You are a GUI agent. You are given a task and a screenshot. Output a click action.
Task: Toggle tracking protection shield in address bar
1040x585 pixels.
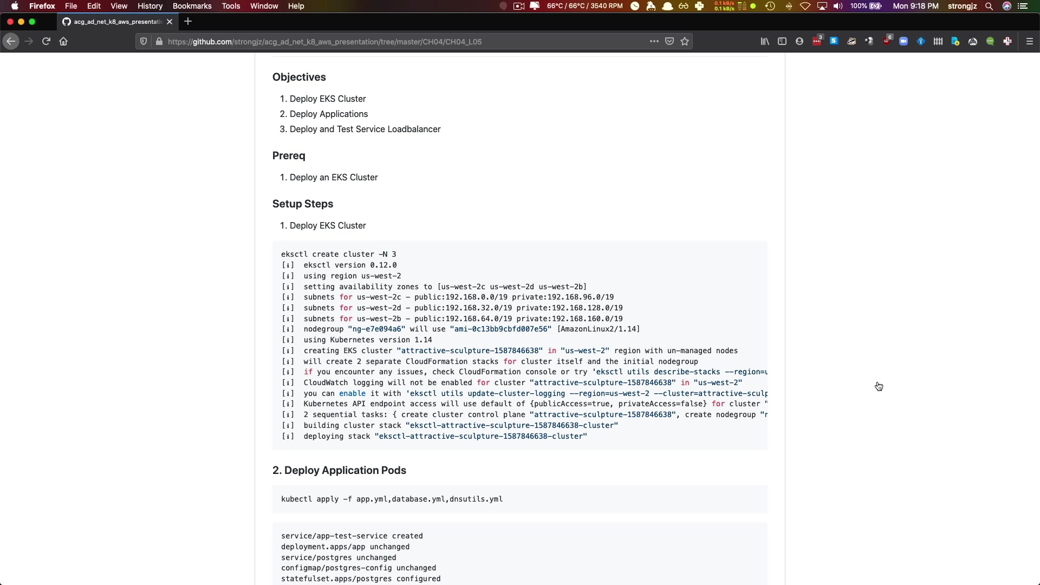144,42
